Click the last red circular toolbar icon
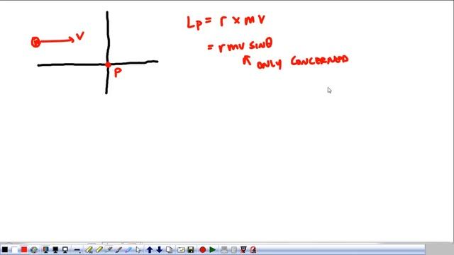The image size is (454, 255). point(253,249)
